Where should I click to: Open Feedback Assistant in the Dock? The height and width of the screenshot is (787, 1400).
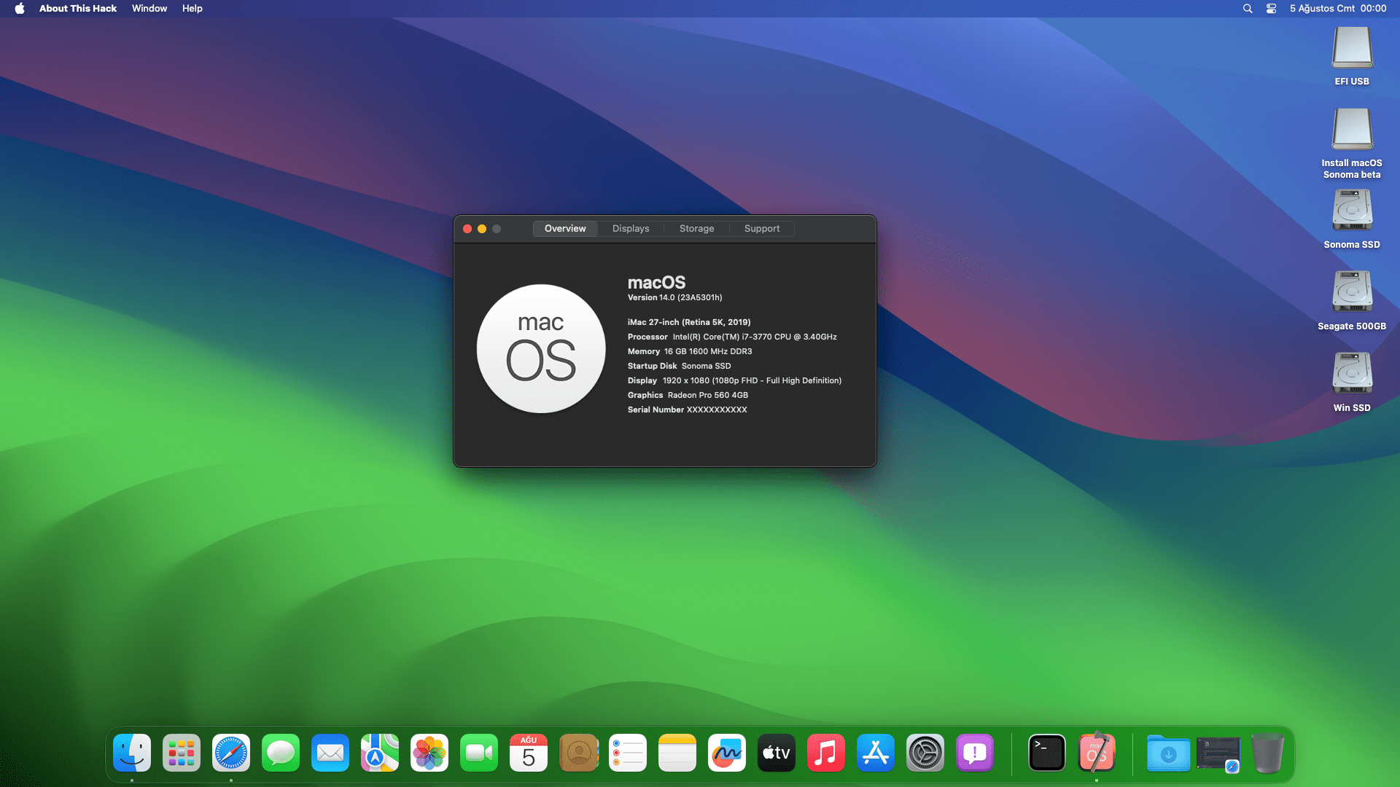974,753
